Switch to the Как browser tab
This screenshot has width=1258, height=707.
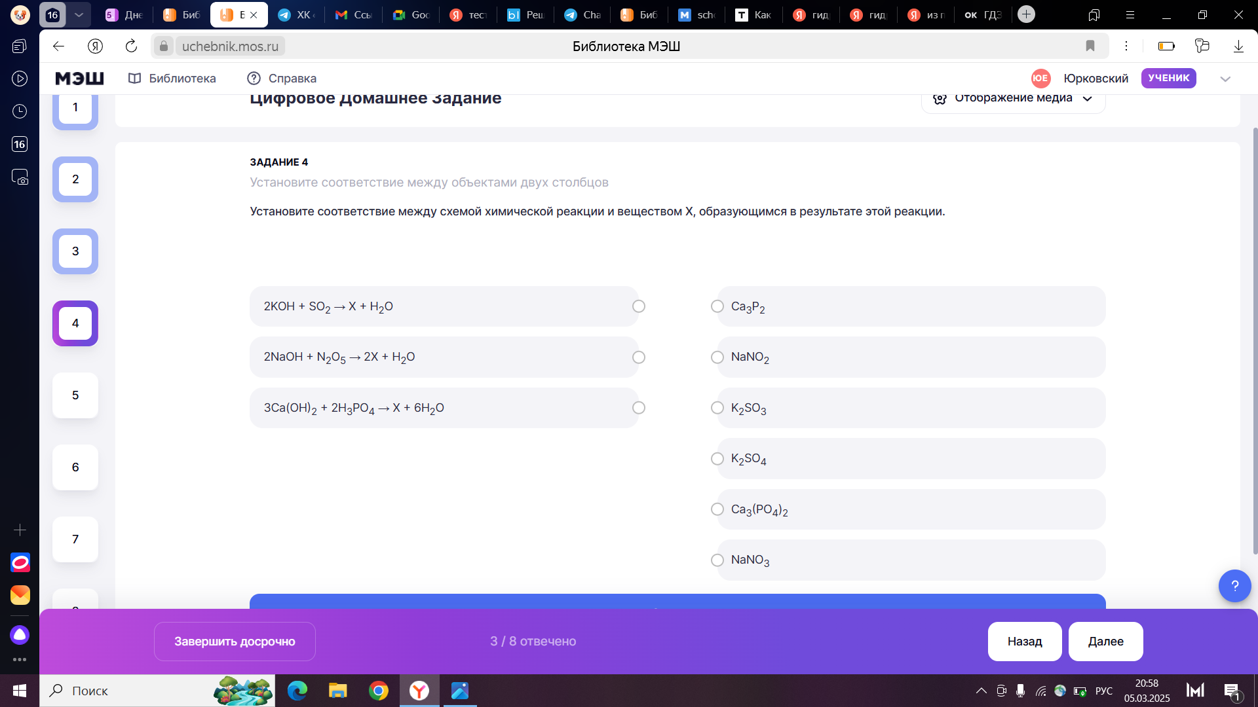pyautogui.click(x=753, y=14)
